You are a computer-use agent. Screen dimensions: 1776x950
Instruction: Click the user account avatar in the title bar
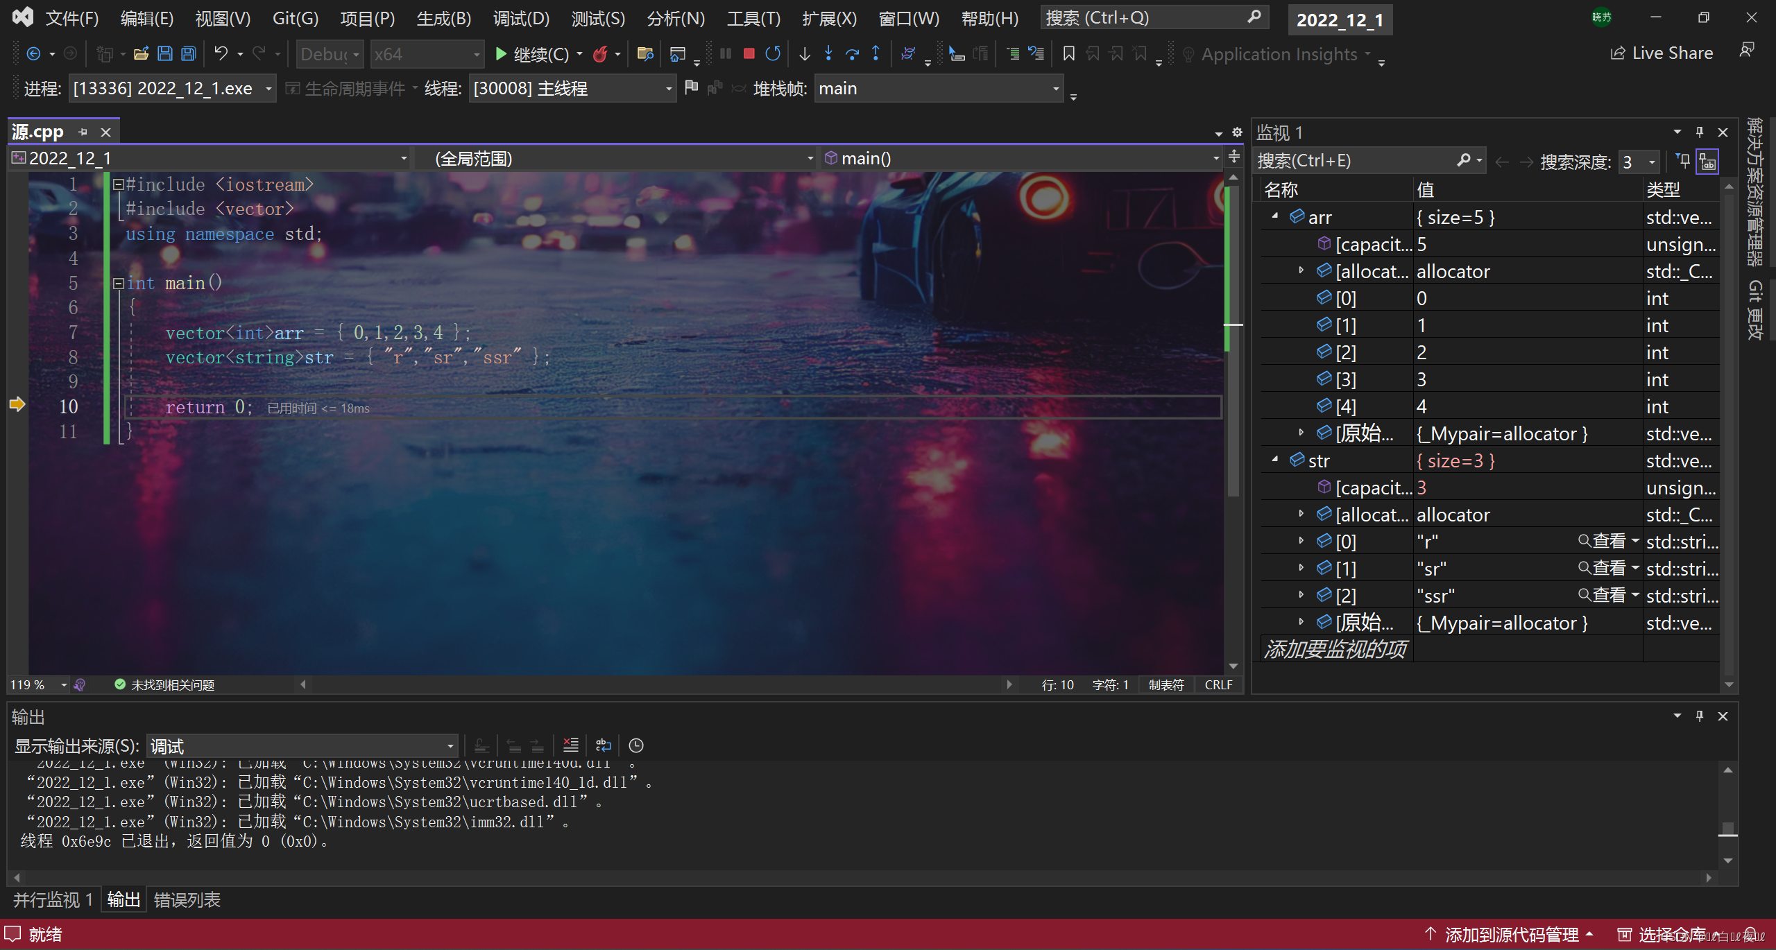pos(1601,17)
